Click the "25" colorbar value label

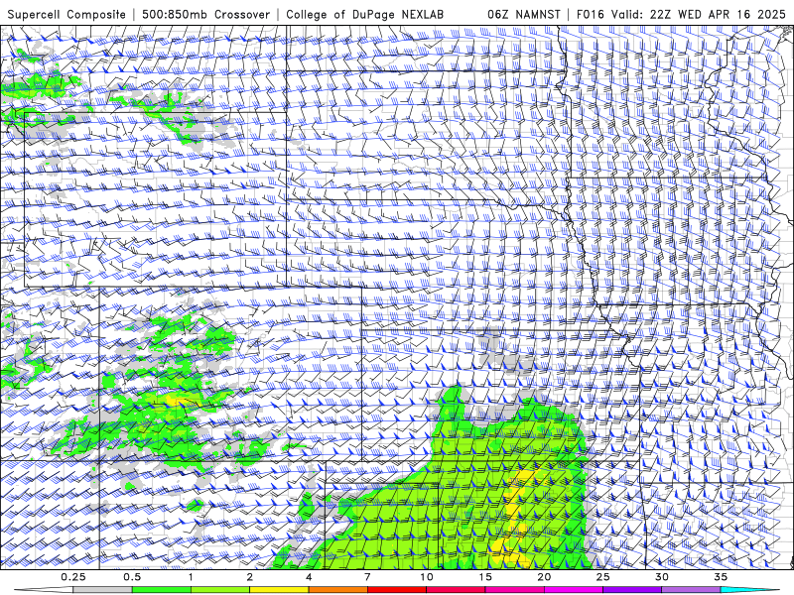pos(603,577)
